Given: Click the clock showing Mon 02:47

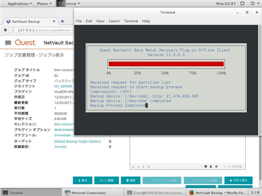Looking at the screenshot, I should [226, 4].
